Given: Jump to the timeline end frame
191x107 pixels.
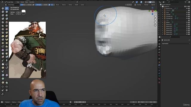Looking at the screenshot, I should coord(85,102).
